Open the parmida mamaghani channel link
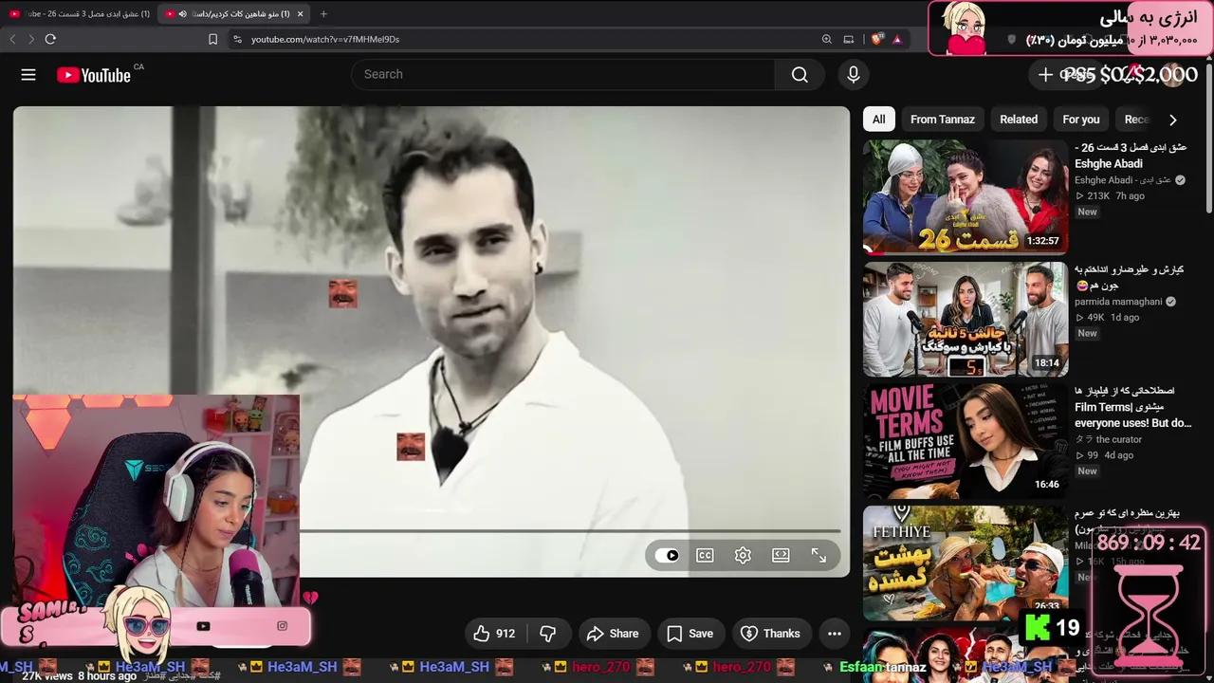 (1118, 302)
